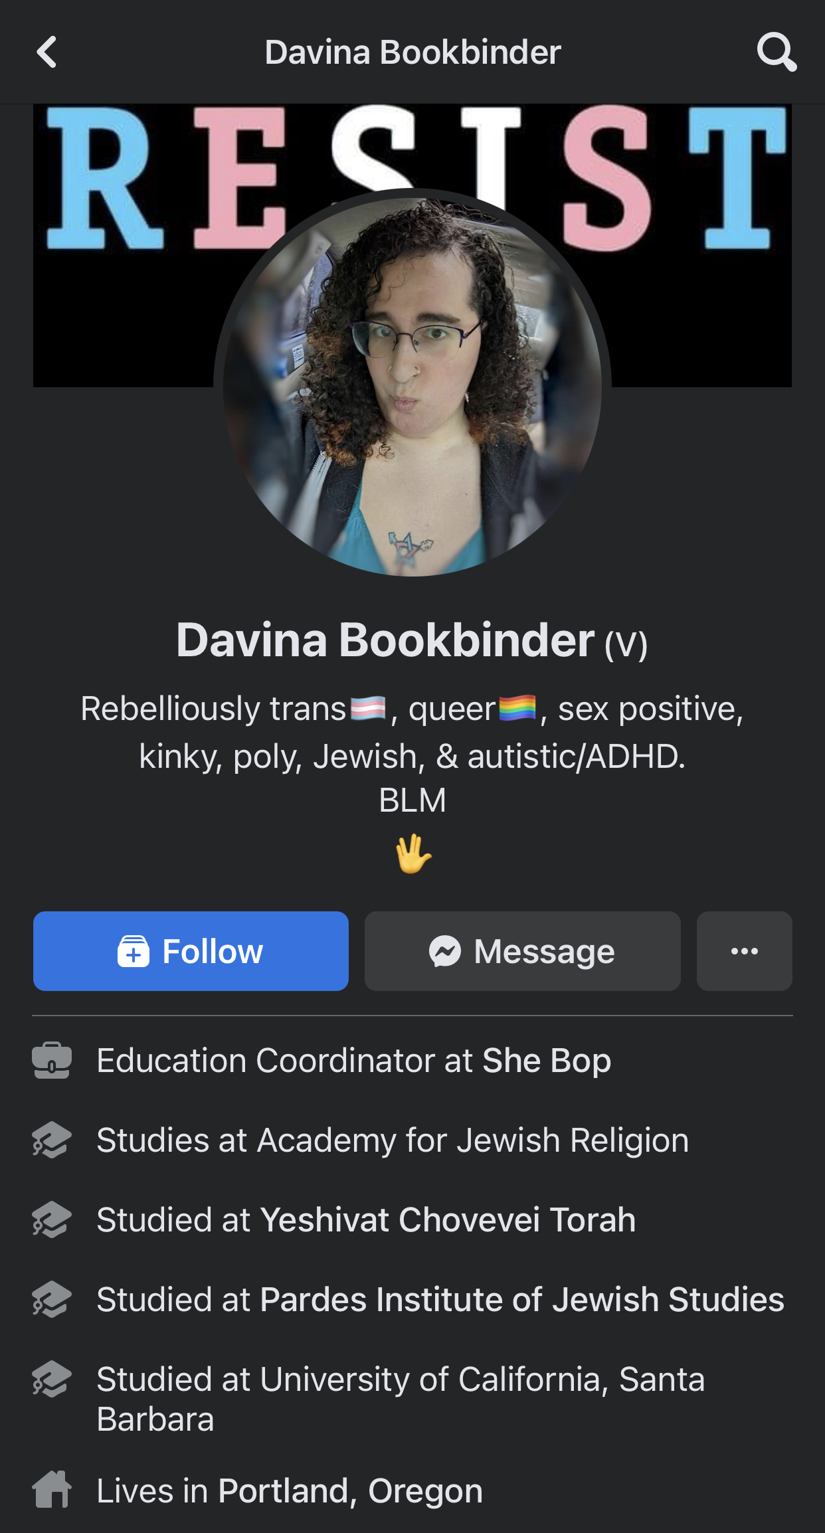Tap graduation cap icon beside University of California
The width and height of the screenshot is (825, 1533).
click(52, 1379)
